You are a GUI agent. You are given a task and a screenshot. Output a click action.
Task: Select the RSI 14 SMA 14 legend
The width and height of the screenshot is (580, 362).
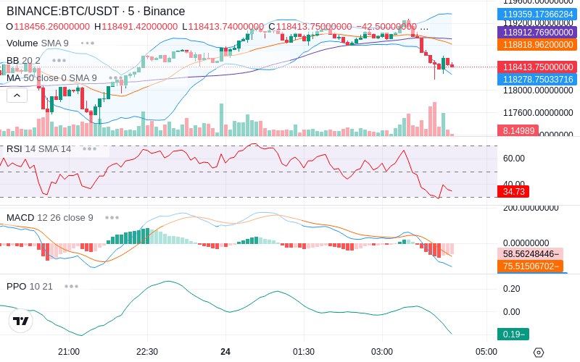[39, 149]
